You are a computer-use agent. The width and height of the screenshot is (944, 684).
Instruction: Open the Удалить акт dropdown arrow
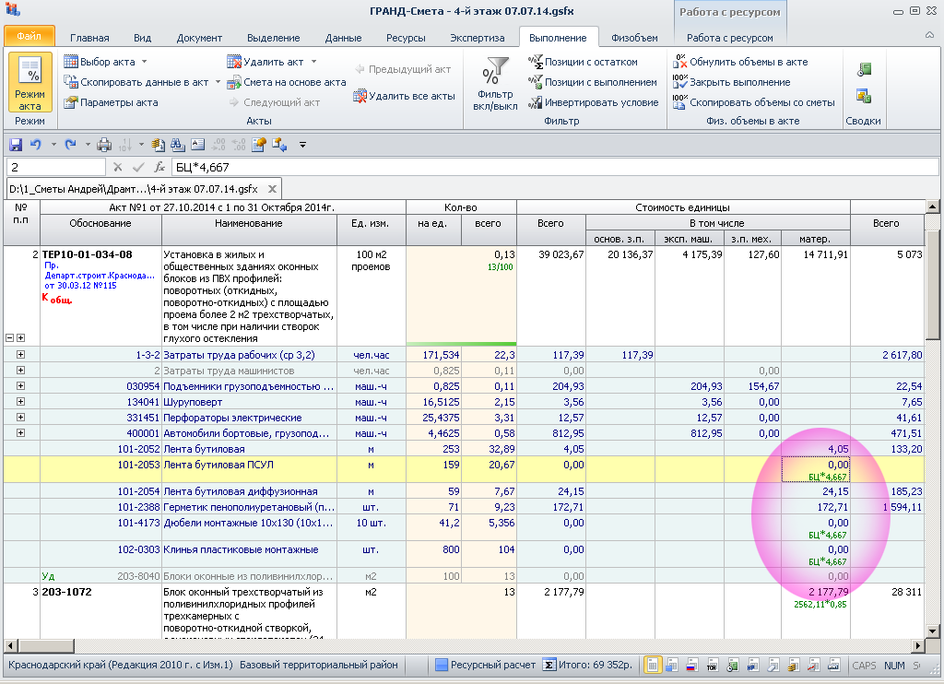313,62
